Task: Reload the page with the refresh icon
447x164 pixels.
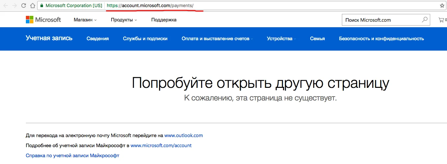Action: (23, 6)
